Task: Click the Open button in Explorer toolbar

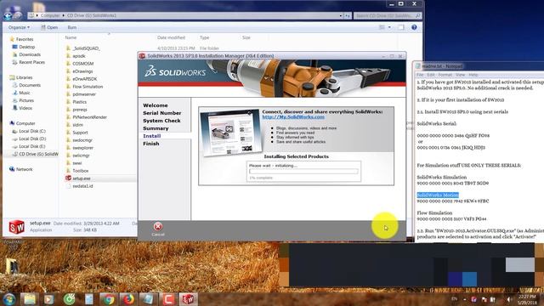Action: 49,27
